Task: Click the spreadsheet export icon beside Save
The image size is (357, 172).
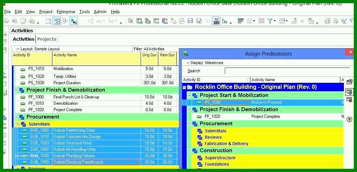Action: pos(199,21)
